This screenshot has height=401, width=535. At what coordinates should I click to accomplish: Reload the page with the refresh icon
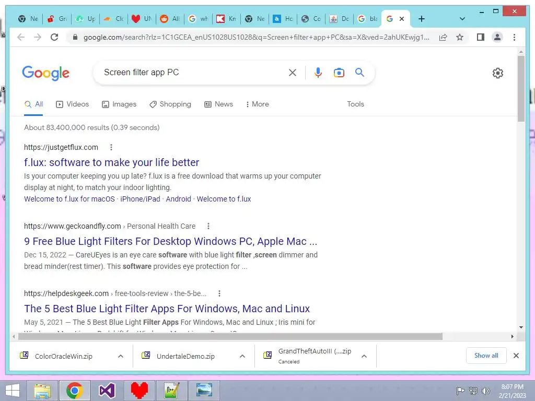coord(54,37)
